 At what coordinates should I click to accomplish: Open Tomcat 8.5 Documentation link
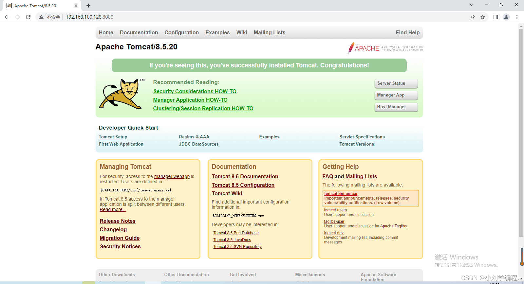[x=245, y=177]
